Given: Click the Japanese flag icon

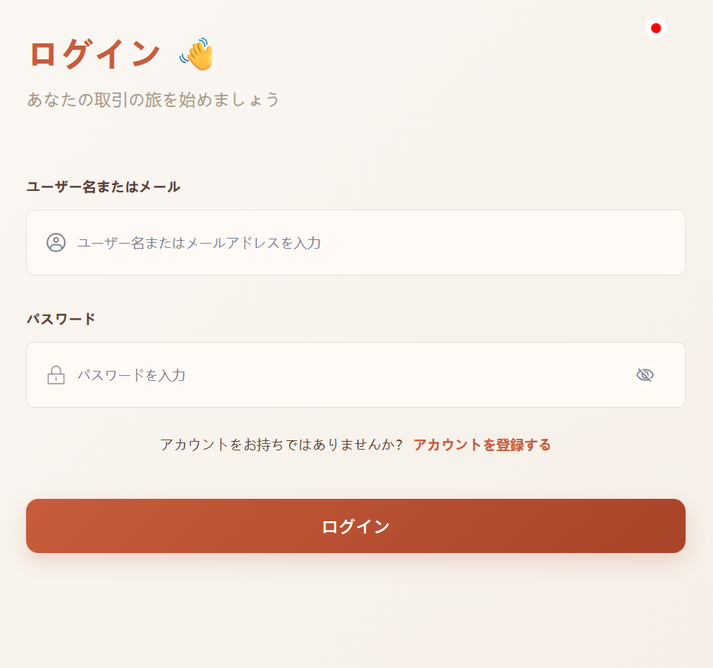Looking at the screenshot, I should (x=656, y=28).
